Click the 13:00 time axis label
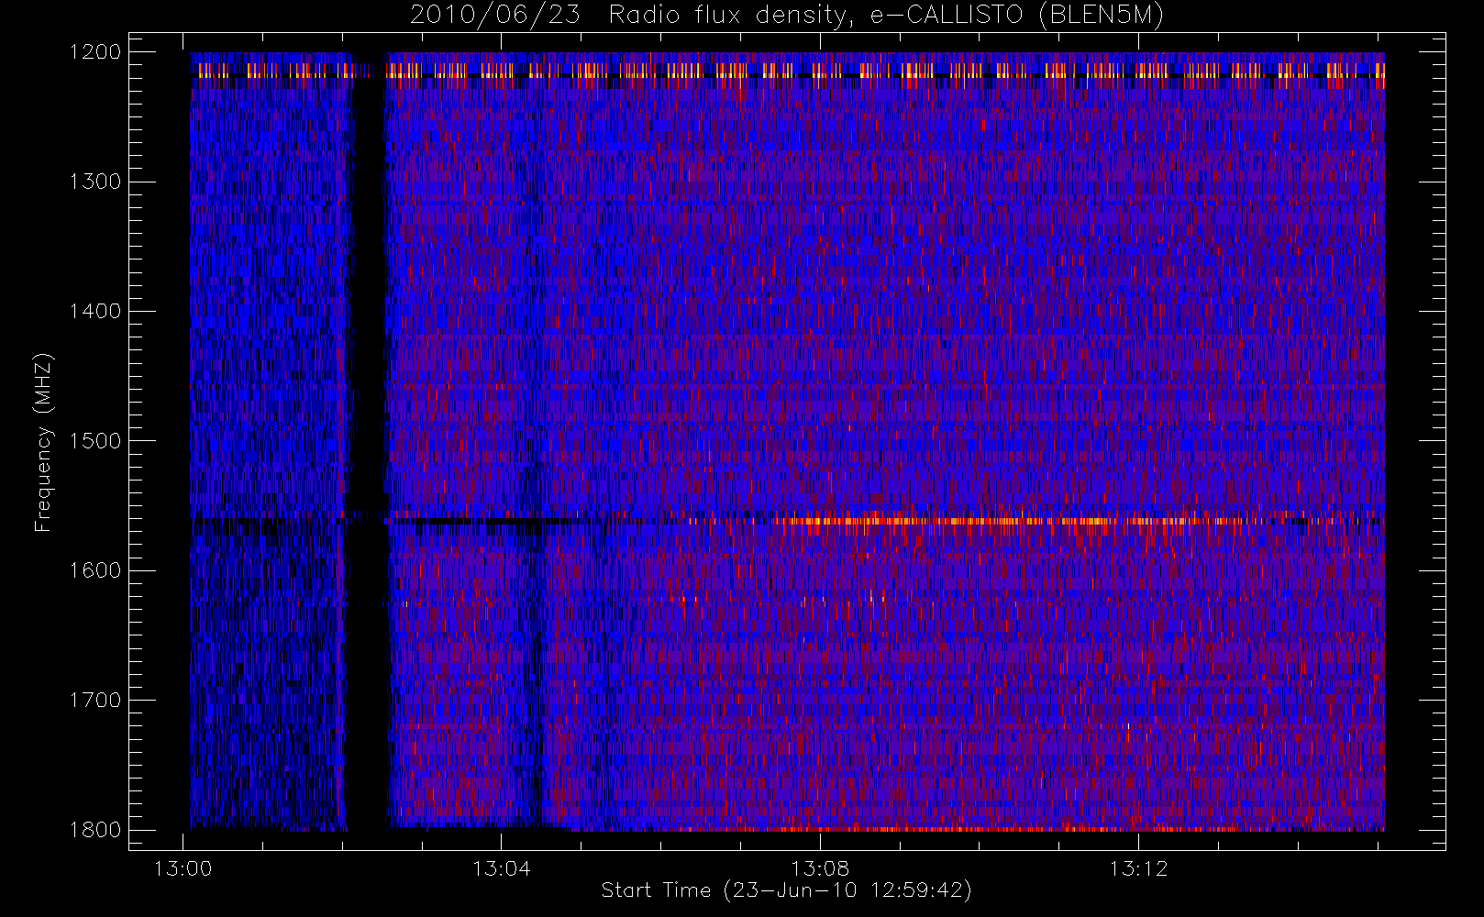This screenshot has height=917, width=1484. [183, 868]
